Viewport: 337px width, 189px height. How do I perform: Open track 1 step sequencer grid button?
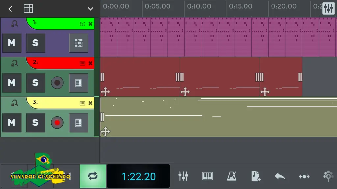78,43
